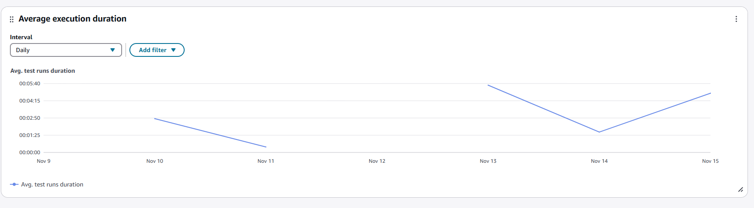The image size is (754, 208).
Task: Select the line's data point at Nov 11
Action: (266, 147)
